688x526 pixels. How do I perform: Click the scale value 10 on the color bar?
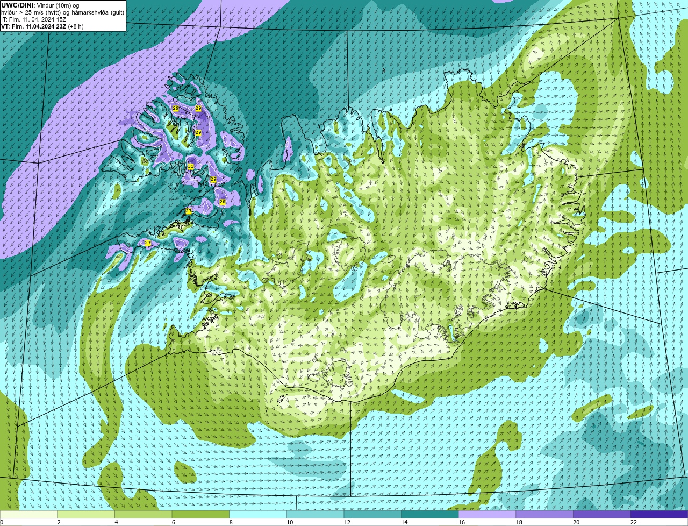pos(290,522)
